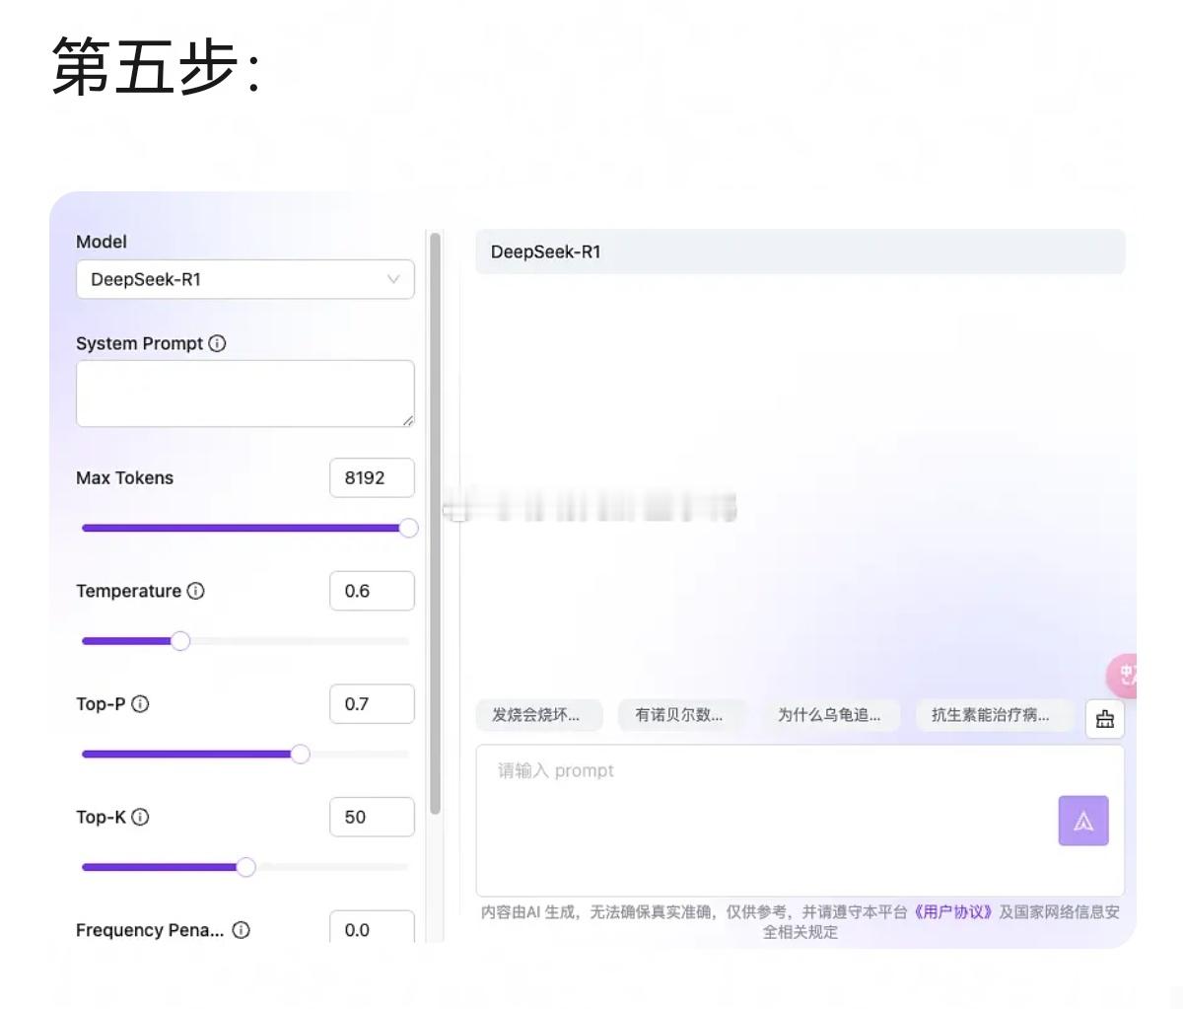
Task: Click the Top-P slider handle
Action: pyautogui.click(x=300, y=755)
